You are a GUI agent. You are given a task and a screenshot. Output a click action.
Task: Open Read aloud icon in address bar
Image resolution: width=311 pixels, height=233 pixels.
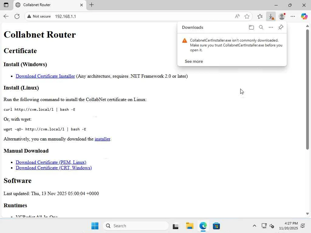pyautogui.click(x=237, y=16)
